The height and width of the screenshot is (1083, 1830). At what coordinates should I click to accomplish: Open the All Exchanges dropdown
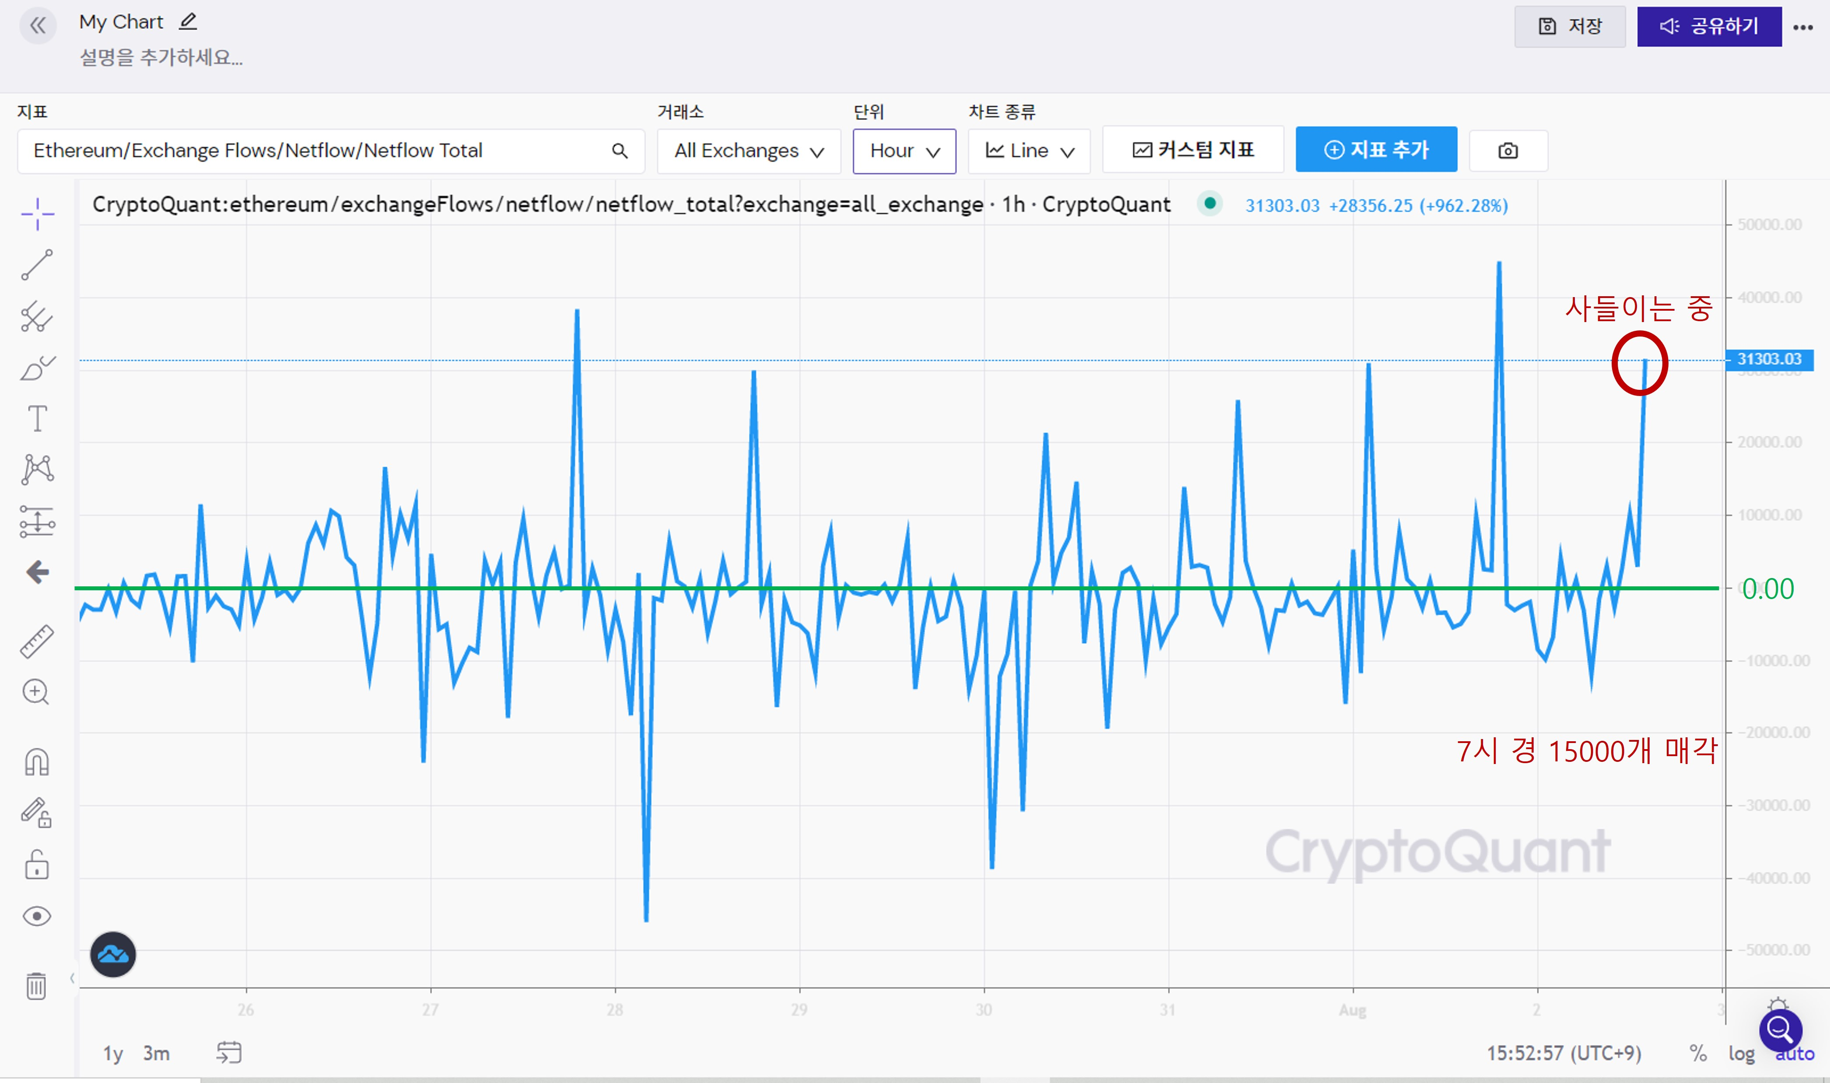(x=749, y=151)
